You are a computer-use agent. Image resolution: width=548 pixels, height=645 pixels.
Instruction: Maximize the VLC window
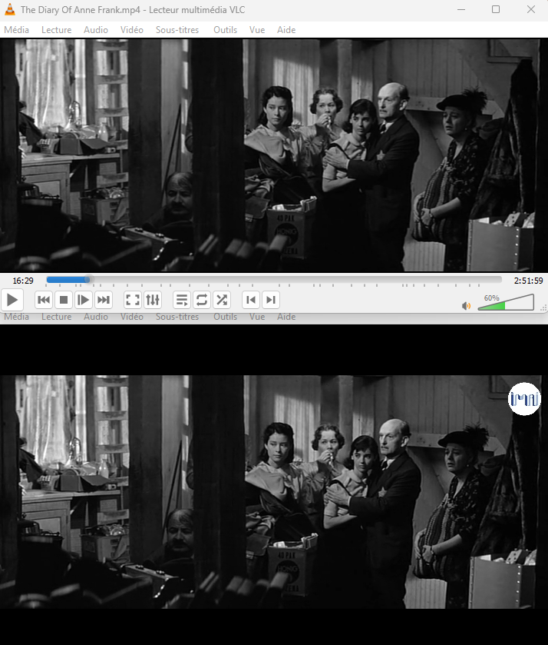(496, 9)
